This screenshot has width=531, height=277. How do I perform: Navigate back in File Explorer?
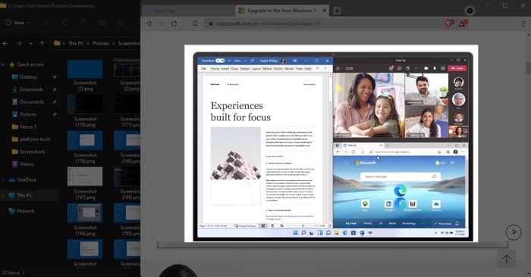pyautogui.click(x=5, y=43)
